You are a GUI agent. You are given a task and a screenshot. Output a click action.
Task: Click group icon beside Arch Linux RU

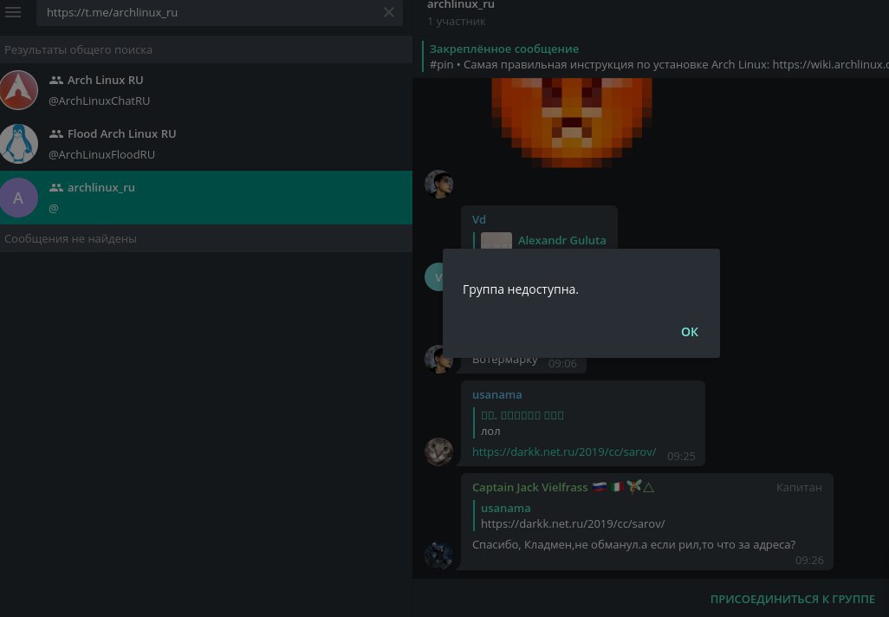56,80
